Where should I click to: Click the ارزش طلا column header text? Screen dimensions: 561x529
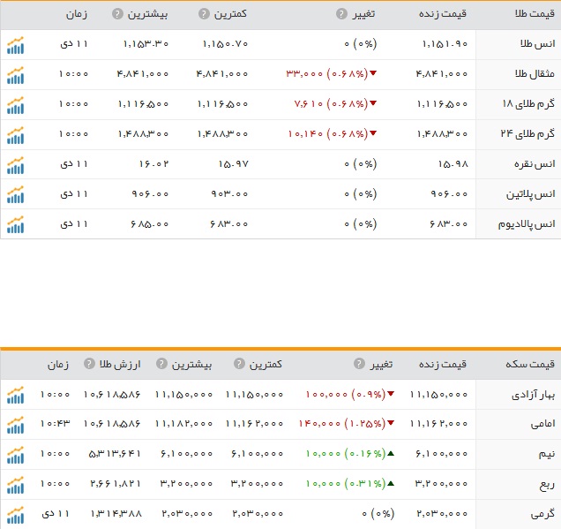(120, 364)
